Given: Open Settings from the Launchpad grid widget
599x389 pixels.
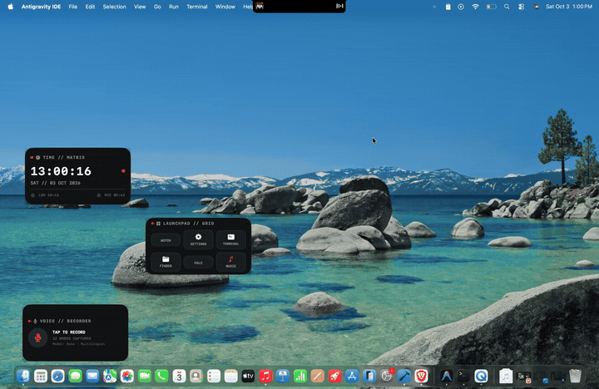Looking at the screenshot, I should pyautogui.click(x=198, y=239).
